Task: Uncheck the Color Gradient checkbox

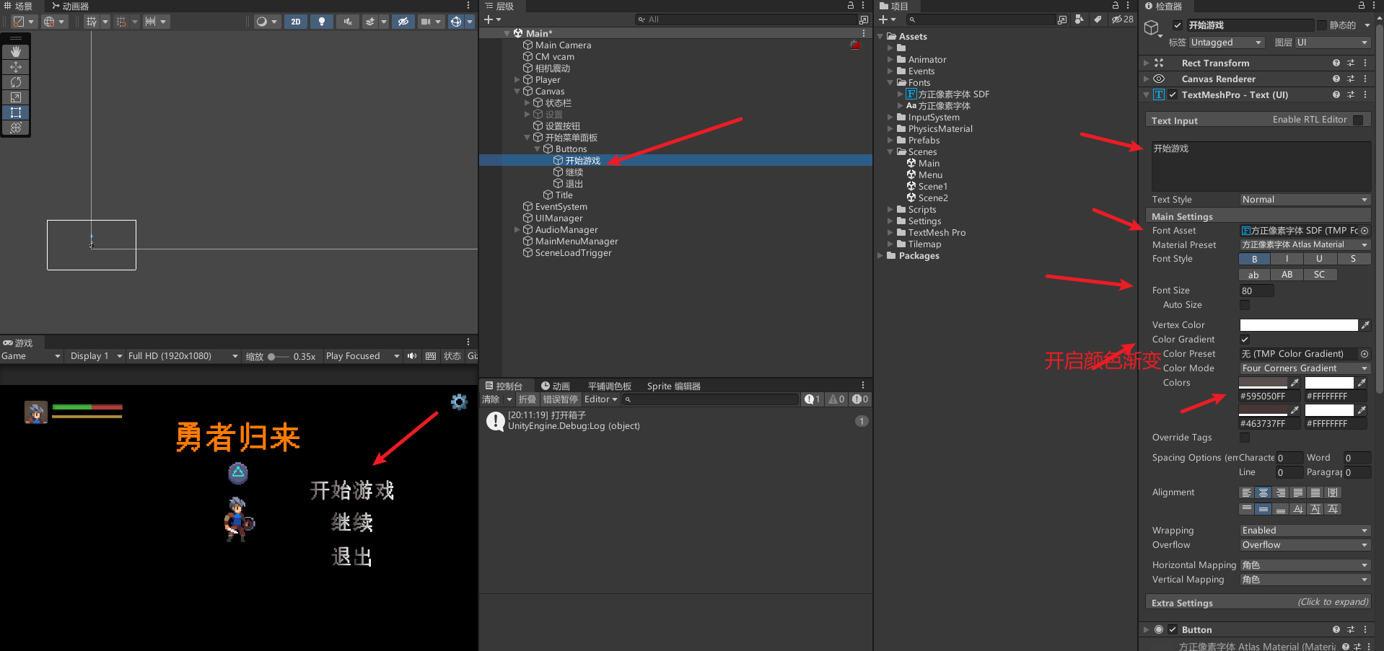Action: (x=1244, y=339)
